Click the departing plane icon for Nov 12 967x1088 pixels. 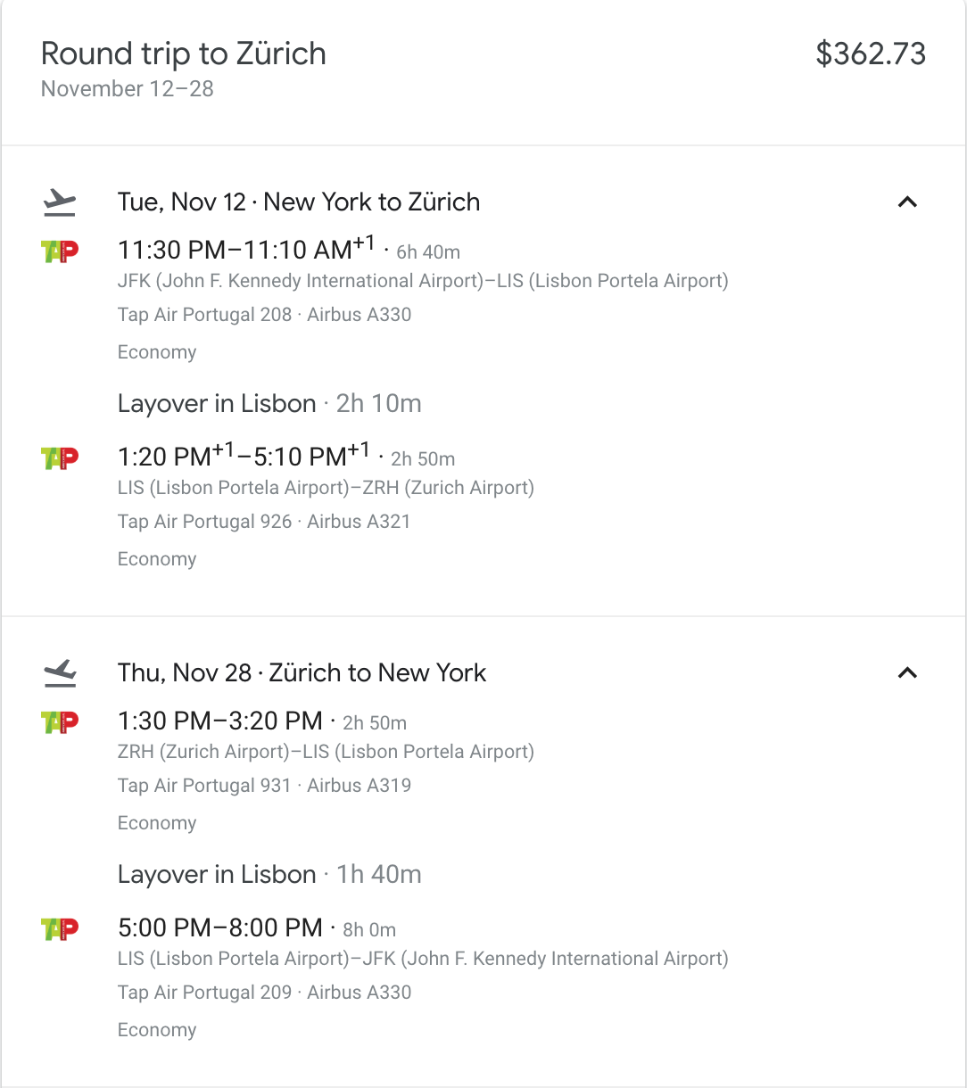click(60, 202)
